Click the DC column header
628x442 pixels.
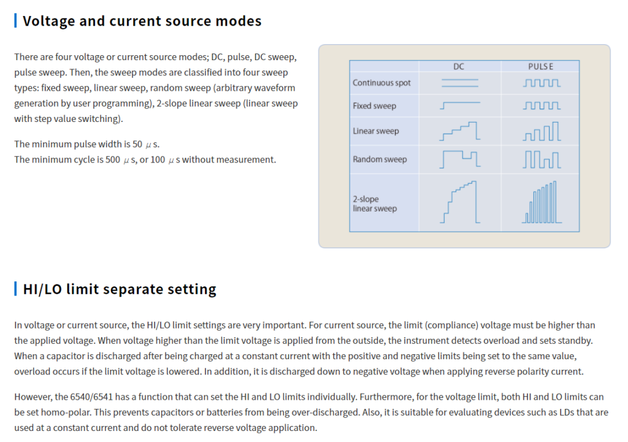click(459, 67)
